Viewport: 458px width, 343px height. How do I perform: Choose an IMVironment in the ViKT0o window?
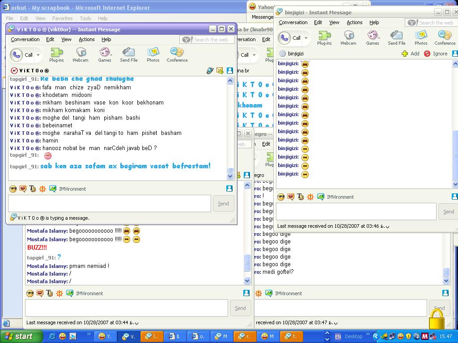tap(68, 189)
